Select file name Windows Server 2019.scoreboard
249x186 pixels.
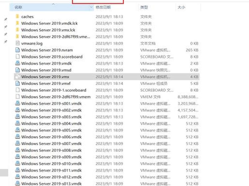[52, 57]
